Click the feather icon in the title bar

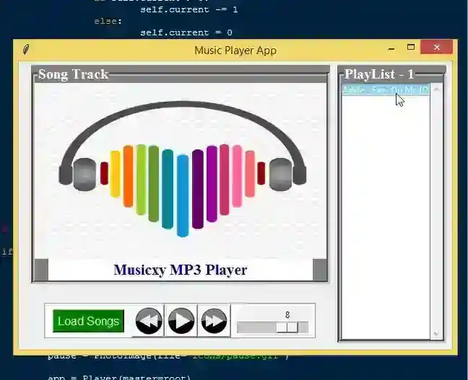[x=26, y=50]
